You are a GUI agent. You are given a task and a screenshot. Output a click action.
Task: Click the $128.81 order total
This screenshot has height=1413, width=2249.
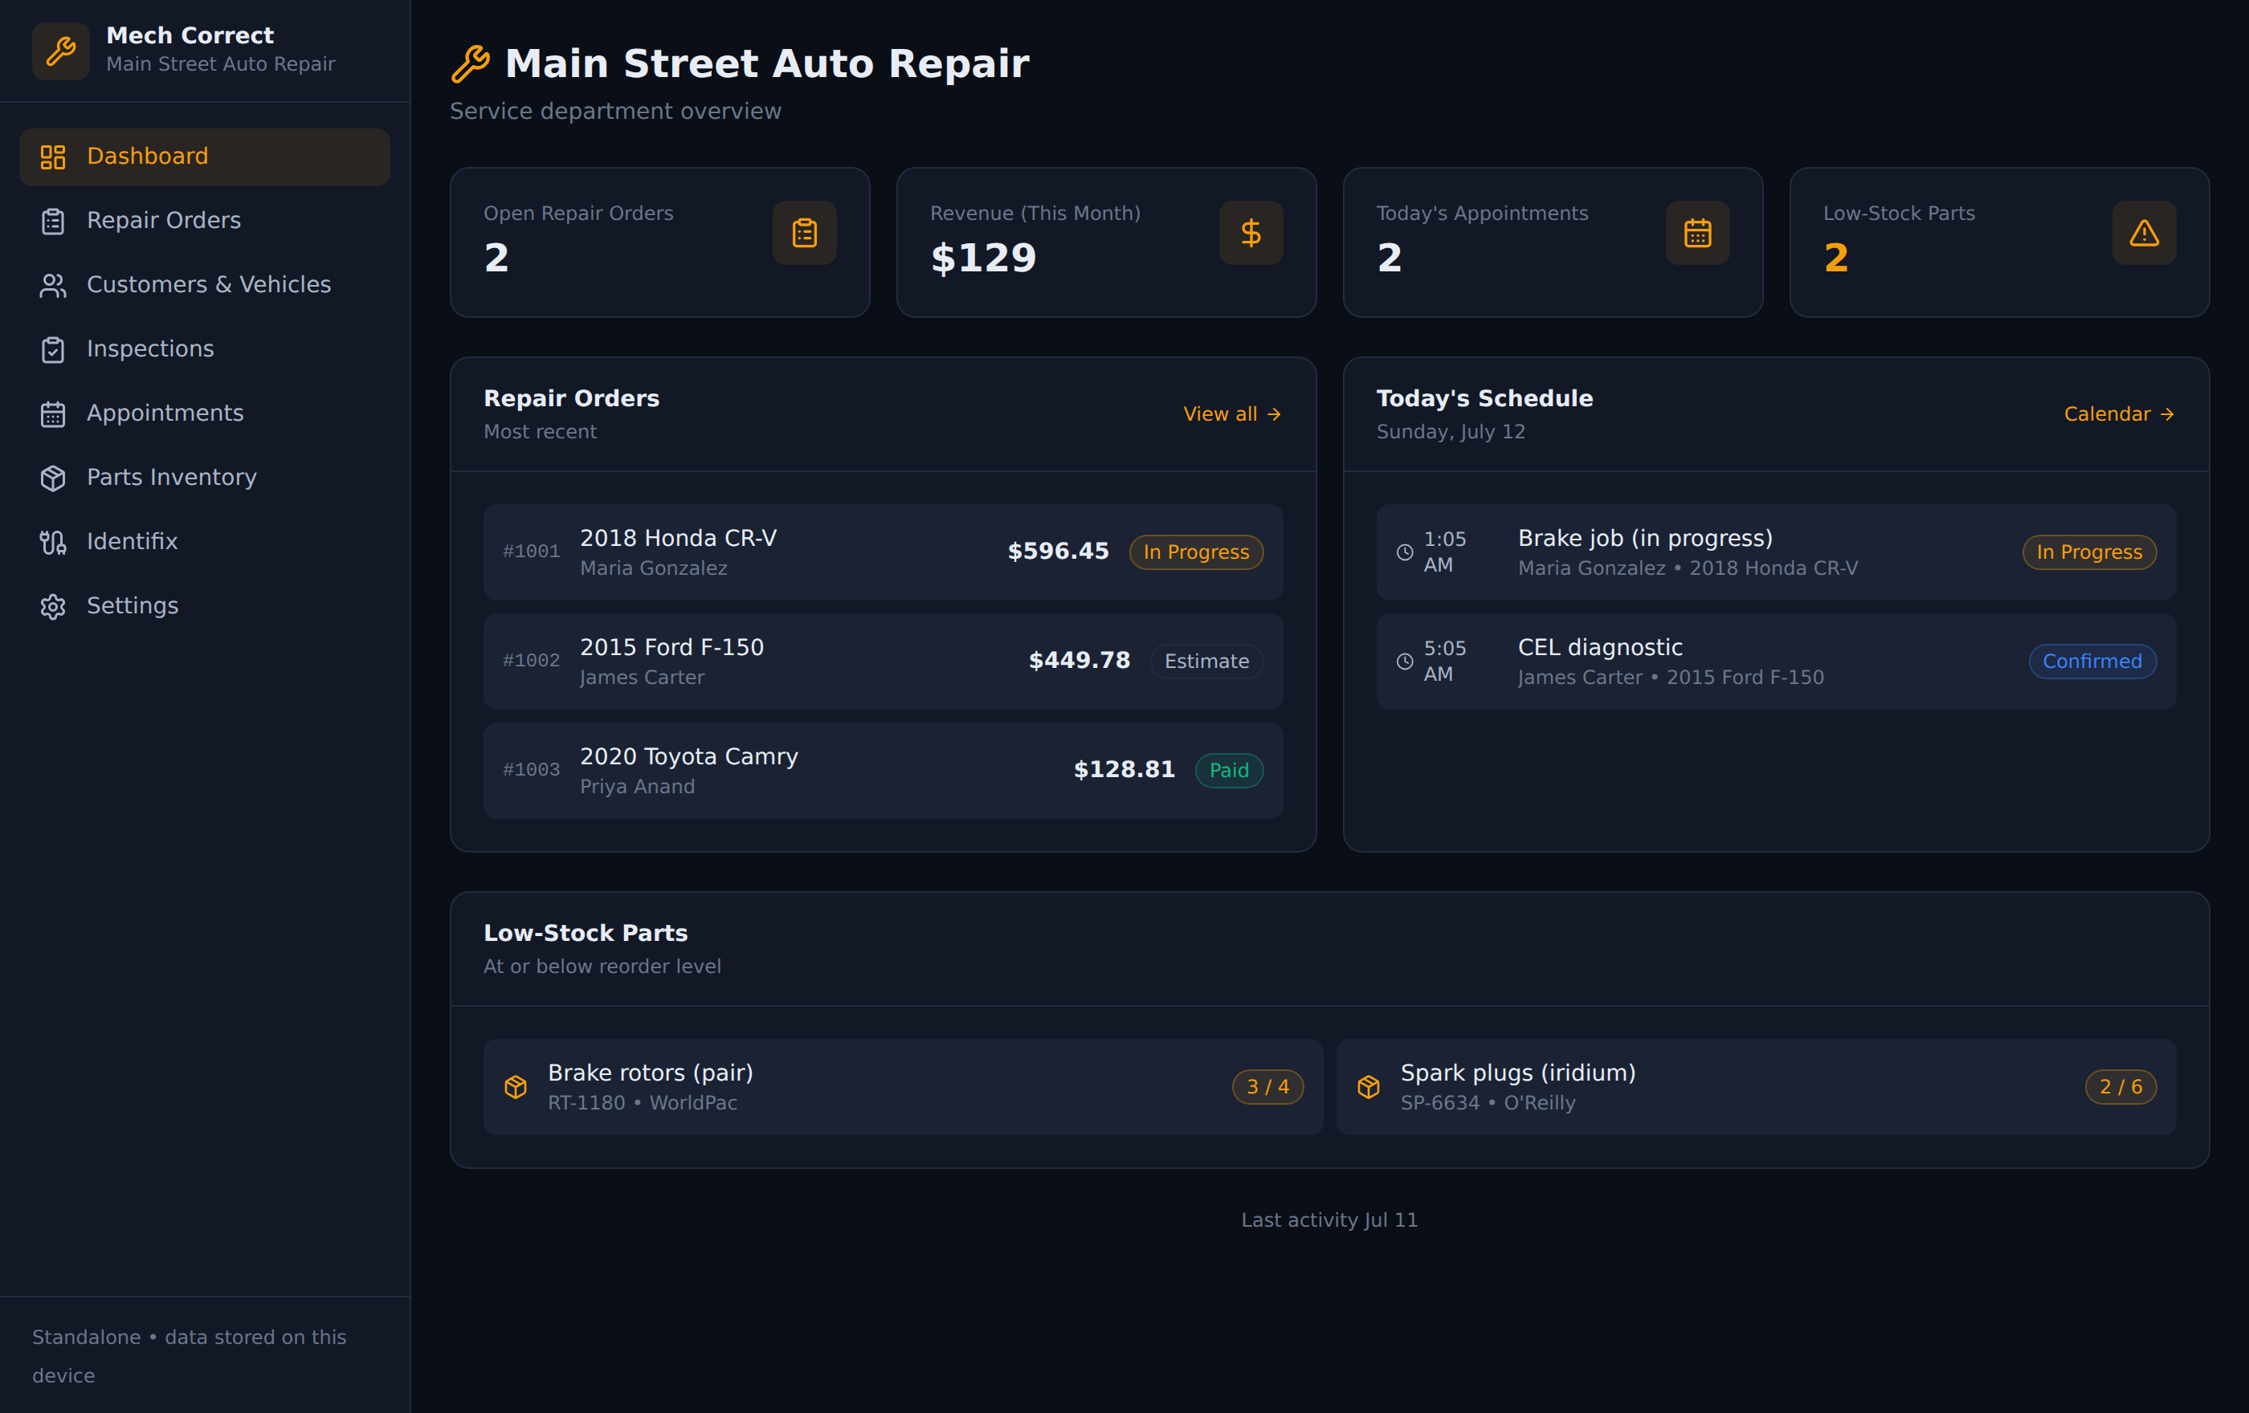(1124, 770)
